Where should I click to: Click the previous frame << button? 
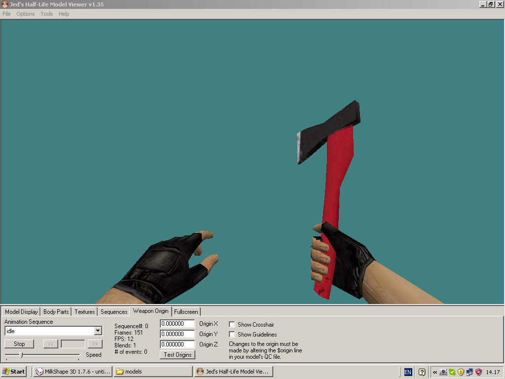pos(51,344)
